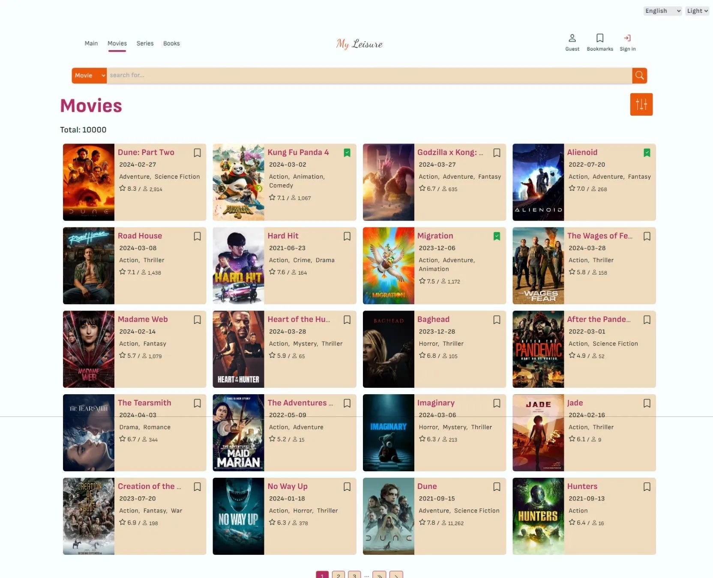Open the Movie search type dropdown
This screenshot has height=578, width=713.
(89, 75)
